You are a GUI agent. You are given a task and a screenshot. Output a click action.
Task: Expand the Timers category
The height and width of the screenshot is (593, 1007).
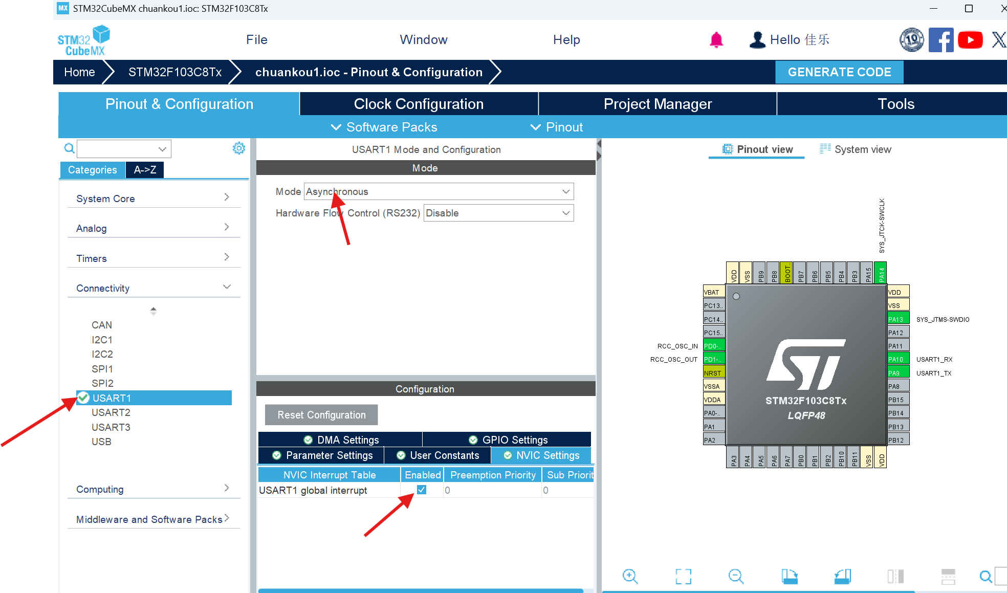(154, 258)
